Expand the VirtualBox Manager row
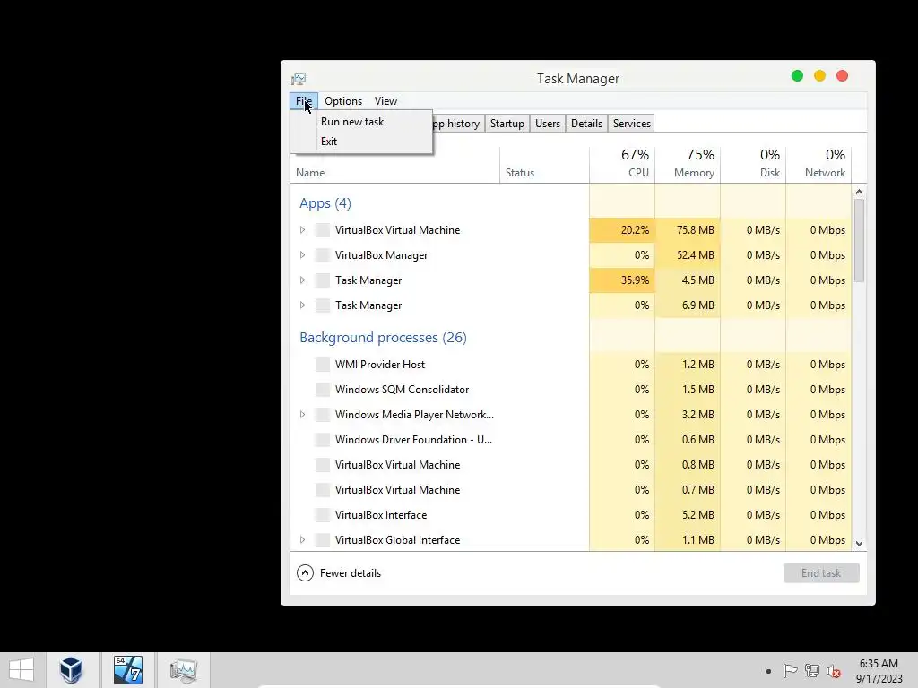This screenshot has height=688, width=918. point(303,255)
